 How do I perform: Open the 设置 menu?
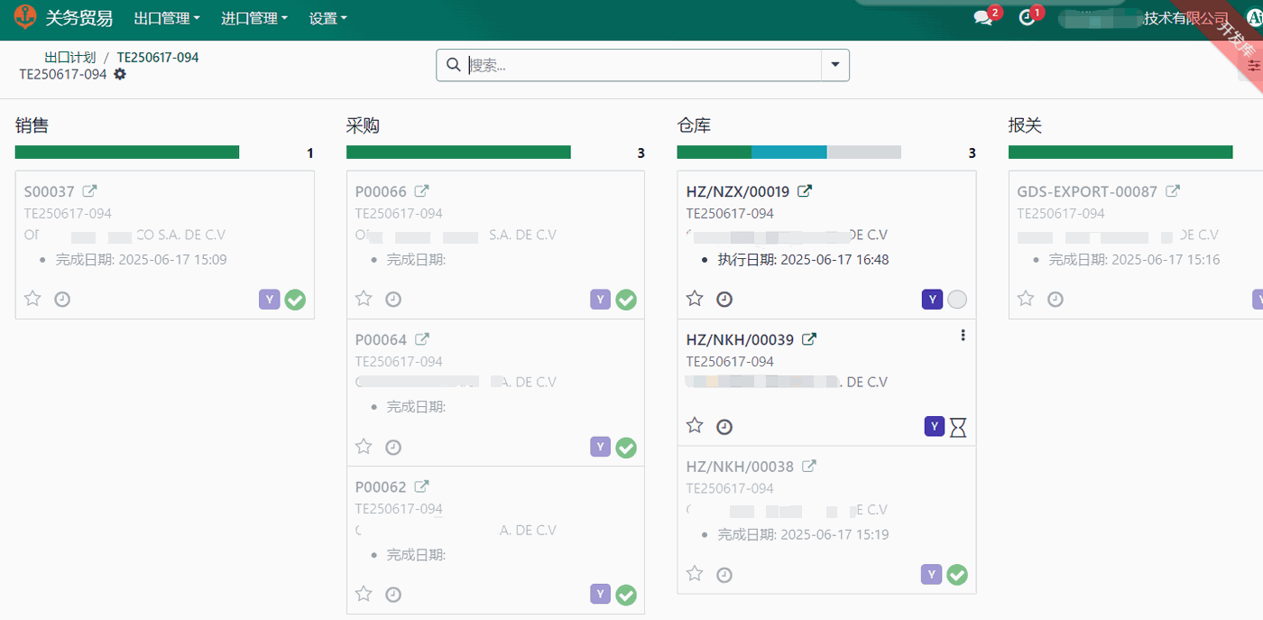point(327,18)
